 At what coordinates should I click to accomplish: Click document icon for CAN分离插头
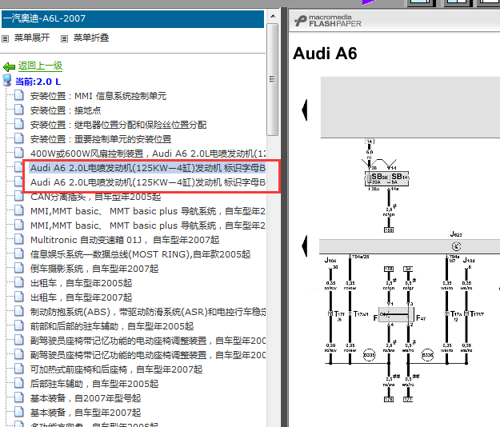[x=19, y=196]
